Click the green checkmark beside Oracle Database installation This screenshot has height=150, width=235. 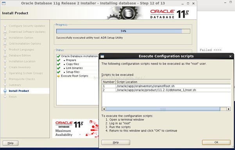[x=58, y=56]
